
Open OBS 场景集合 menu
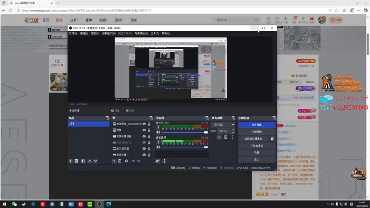141,33
